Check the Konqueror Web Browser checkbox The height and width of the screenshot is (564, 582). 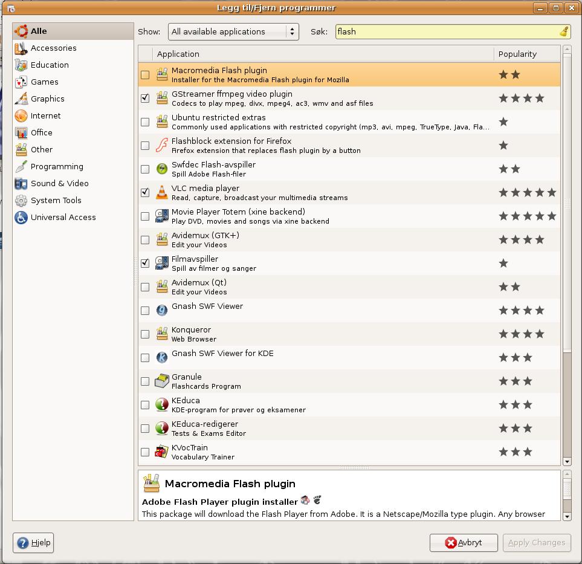145,334
